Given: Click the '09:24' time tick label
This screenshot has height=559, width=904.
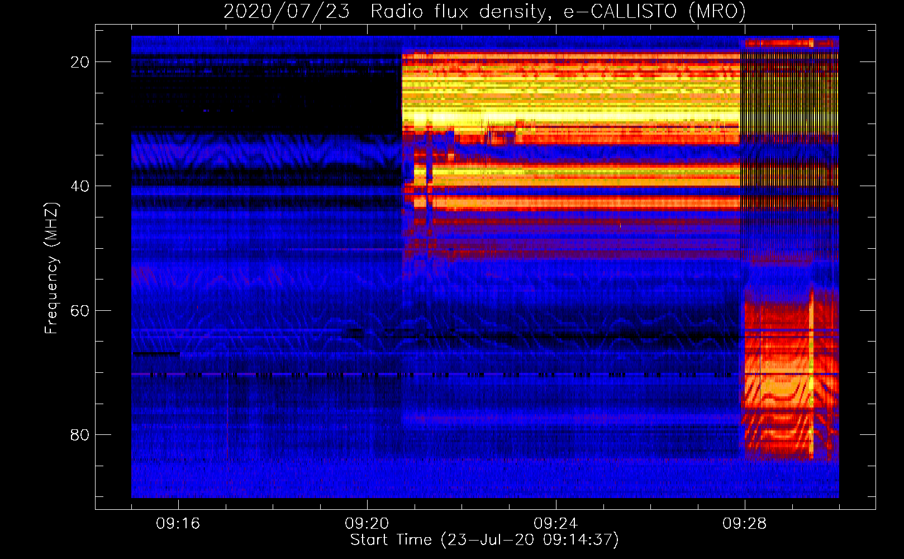Looking at the screenshot, I should tap(556, 524).
